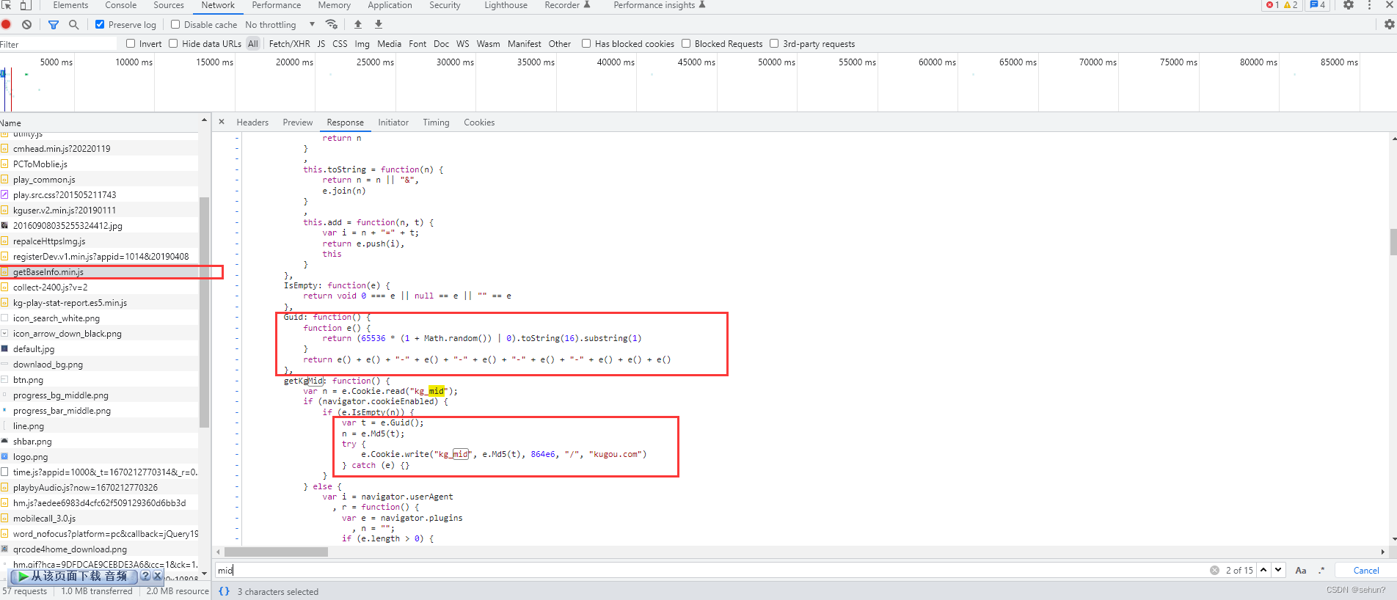Screen dimensions: 1397x600
Task: Open the Sources panel
Action: click(169, 5)
